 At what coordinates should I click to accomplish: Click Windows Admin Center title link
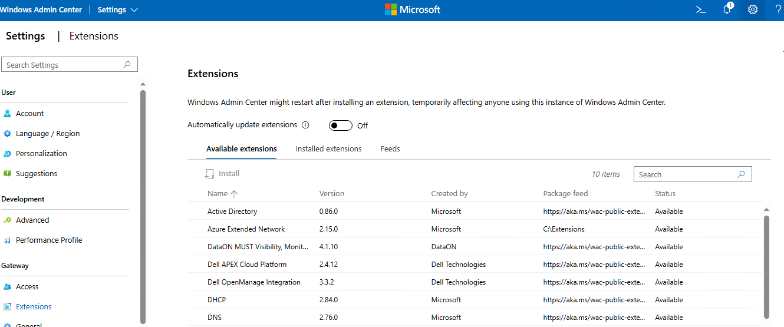tap(41, 9)
